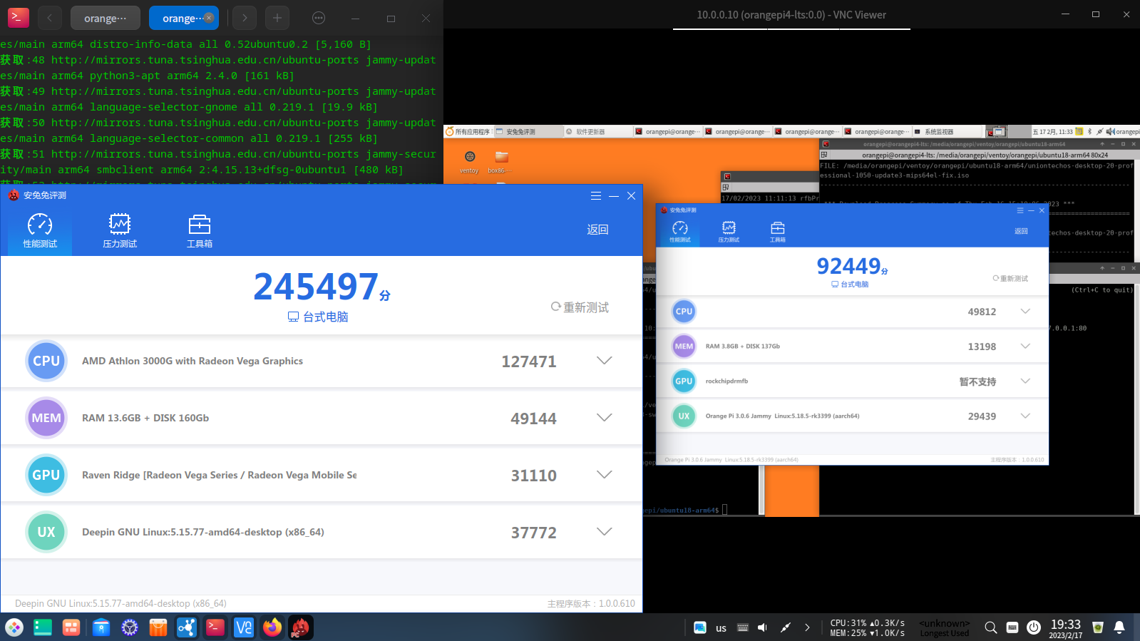Expand the MEM row scoring 13198
Viewport: 1140px width, 641px height.
(1025, 347)
